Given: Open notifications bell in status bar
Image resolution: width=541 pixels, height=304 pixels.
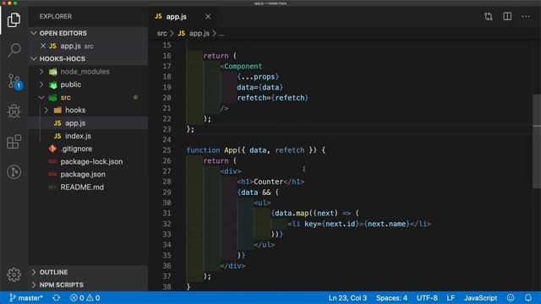Looking at the screenshot, I should 528,298.
